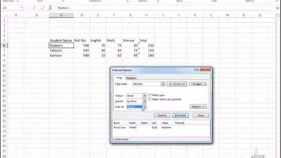
Task: Click the Find All button
Action: click(162, 115)
